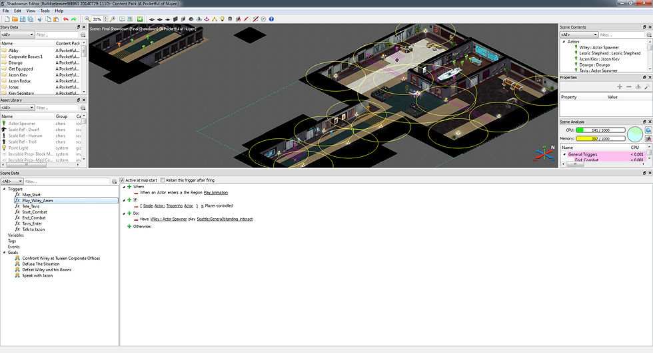Open the File menu

(x=6, y=11)
